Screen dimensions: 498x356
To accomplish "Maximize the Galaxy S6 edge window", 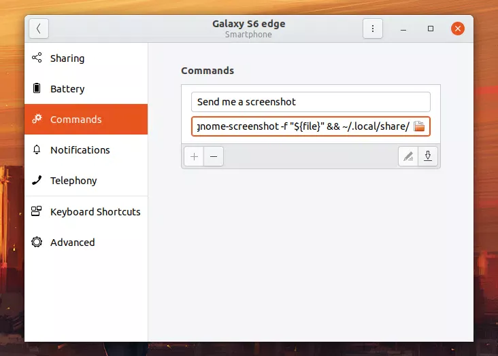I will tap(431, 29).
